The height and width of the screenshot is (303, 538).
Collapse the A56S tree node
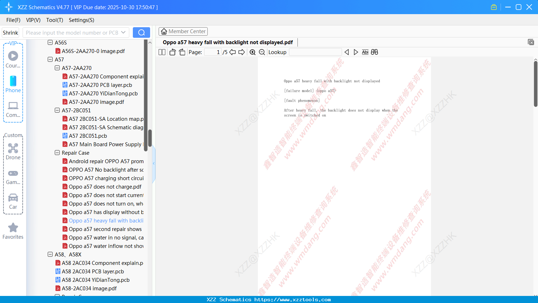[50, 42]
